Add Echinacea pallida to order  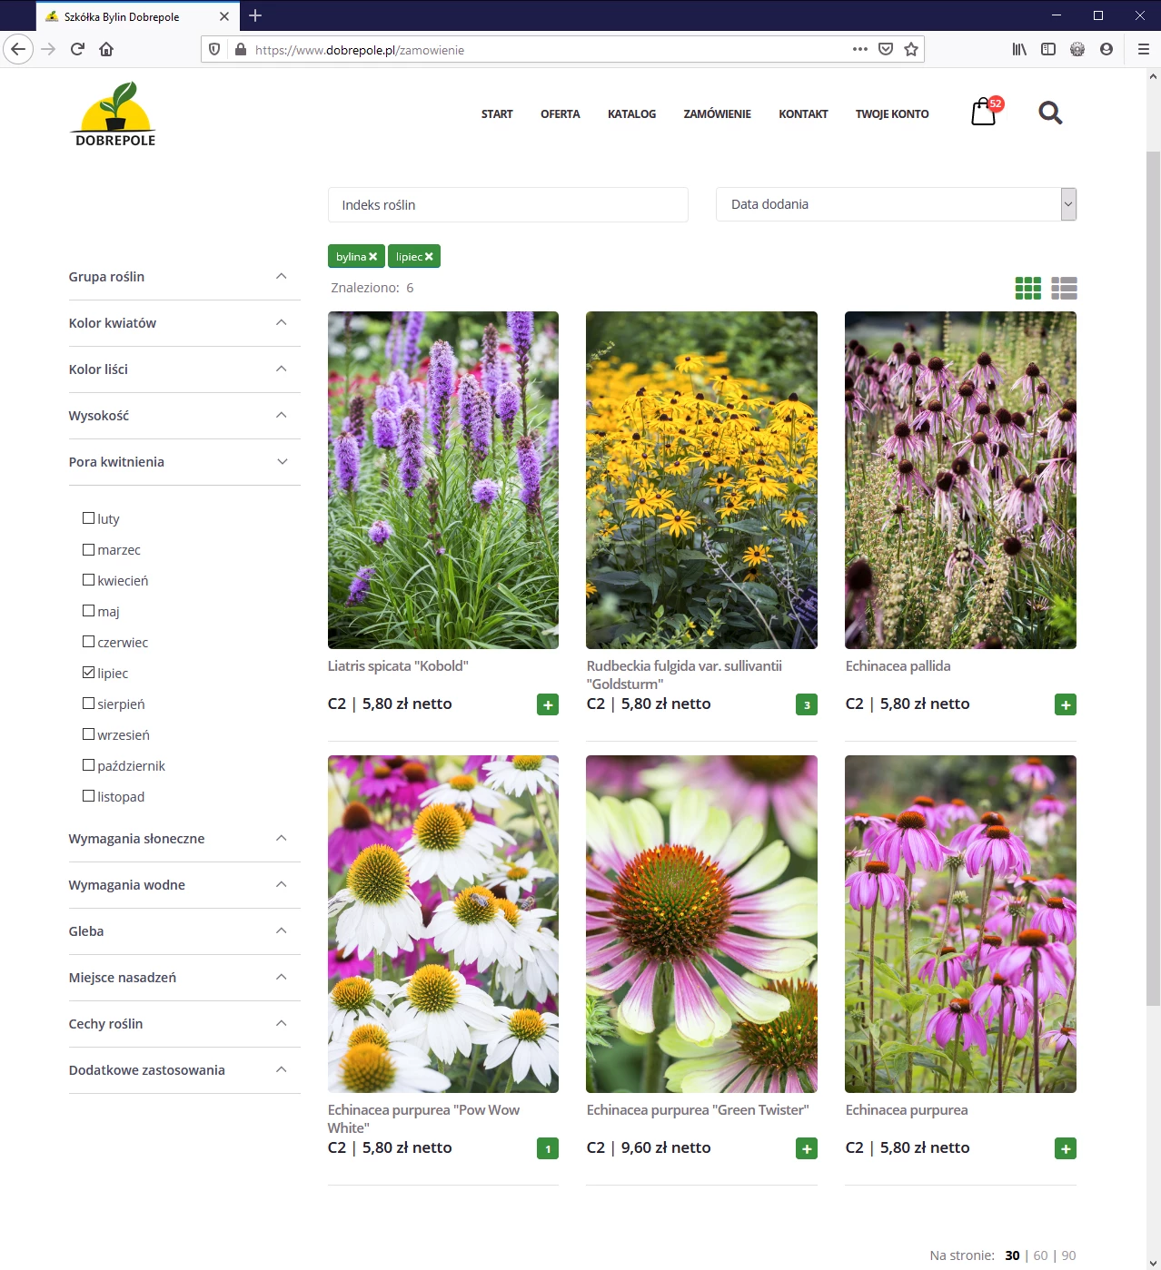coord(1065,704)
